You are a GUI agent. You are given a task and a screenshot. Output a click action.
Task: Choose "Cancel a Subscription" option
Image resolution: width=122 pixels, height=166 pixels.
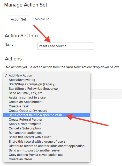[47, 128]
